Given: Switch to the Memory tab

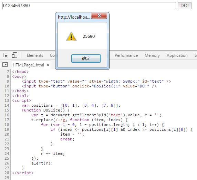Looking at the screenshot, I should click(x=152, y=55).
